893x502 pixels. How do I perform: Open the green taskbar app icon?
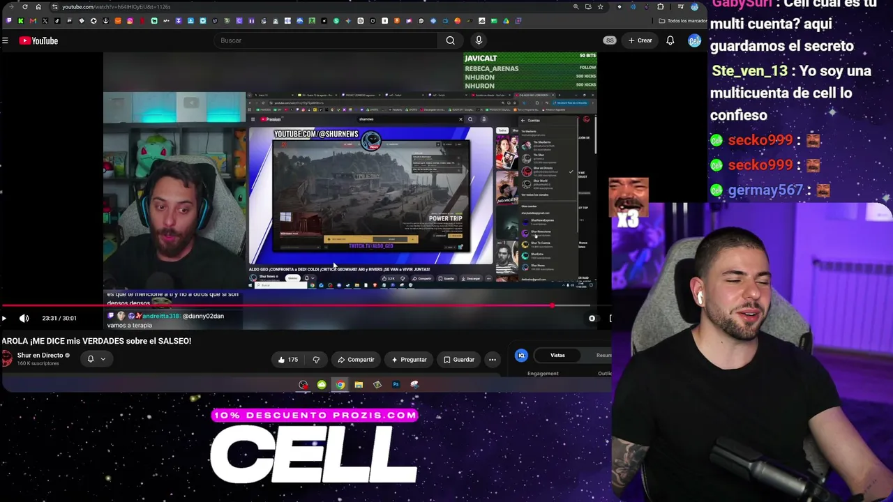point(322,385)
